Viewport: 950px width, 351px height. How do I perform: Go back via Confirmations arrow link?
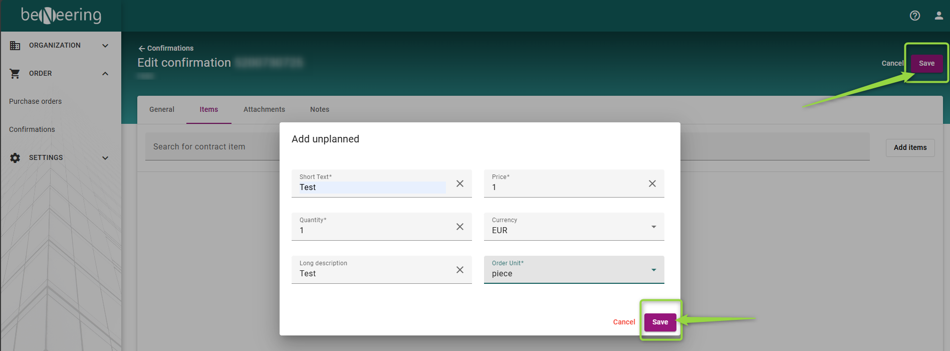166,48
